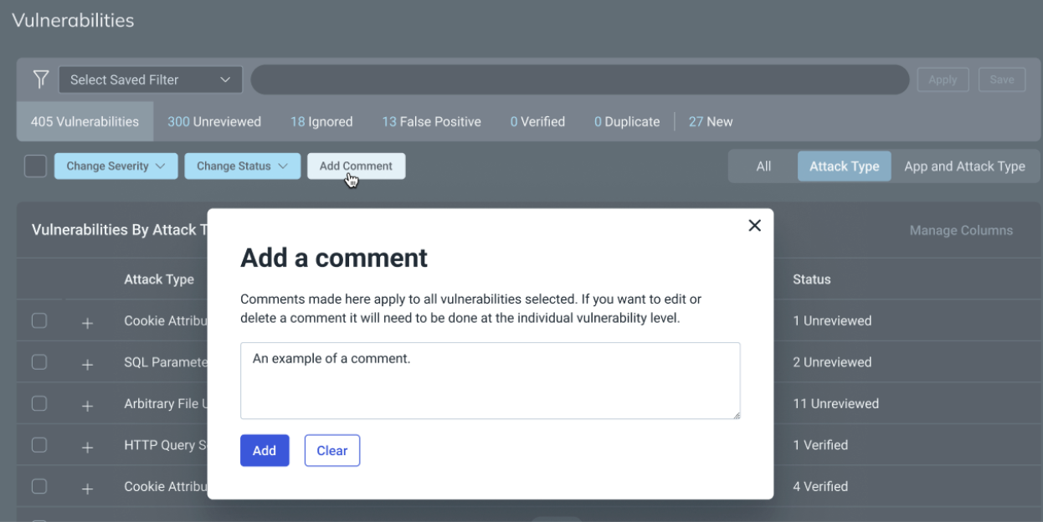Screen dimensions: 1043x522
Task: Tick the select-all checkbox beside Change Severity
Action: [x=35, y=166]
